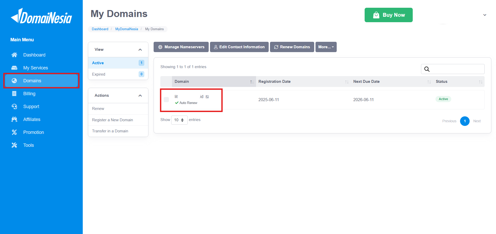The height and width of the screenshot is (234, 496).
Task: Expand the account menu chevron top right
Action: pos(484,15)
